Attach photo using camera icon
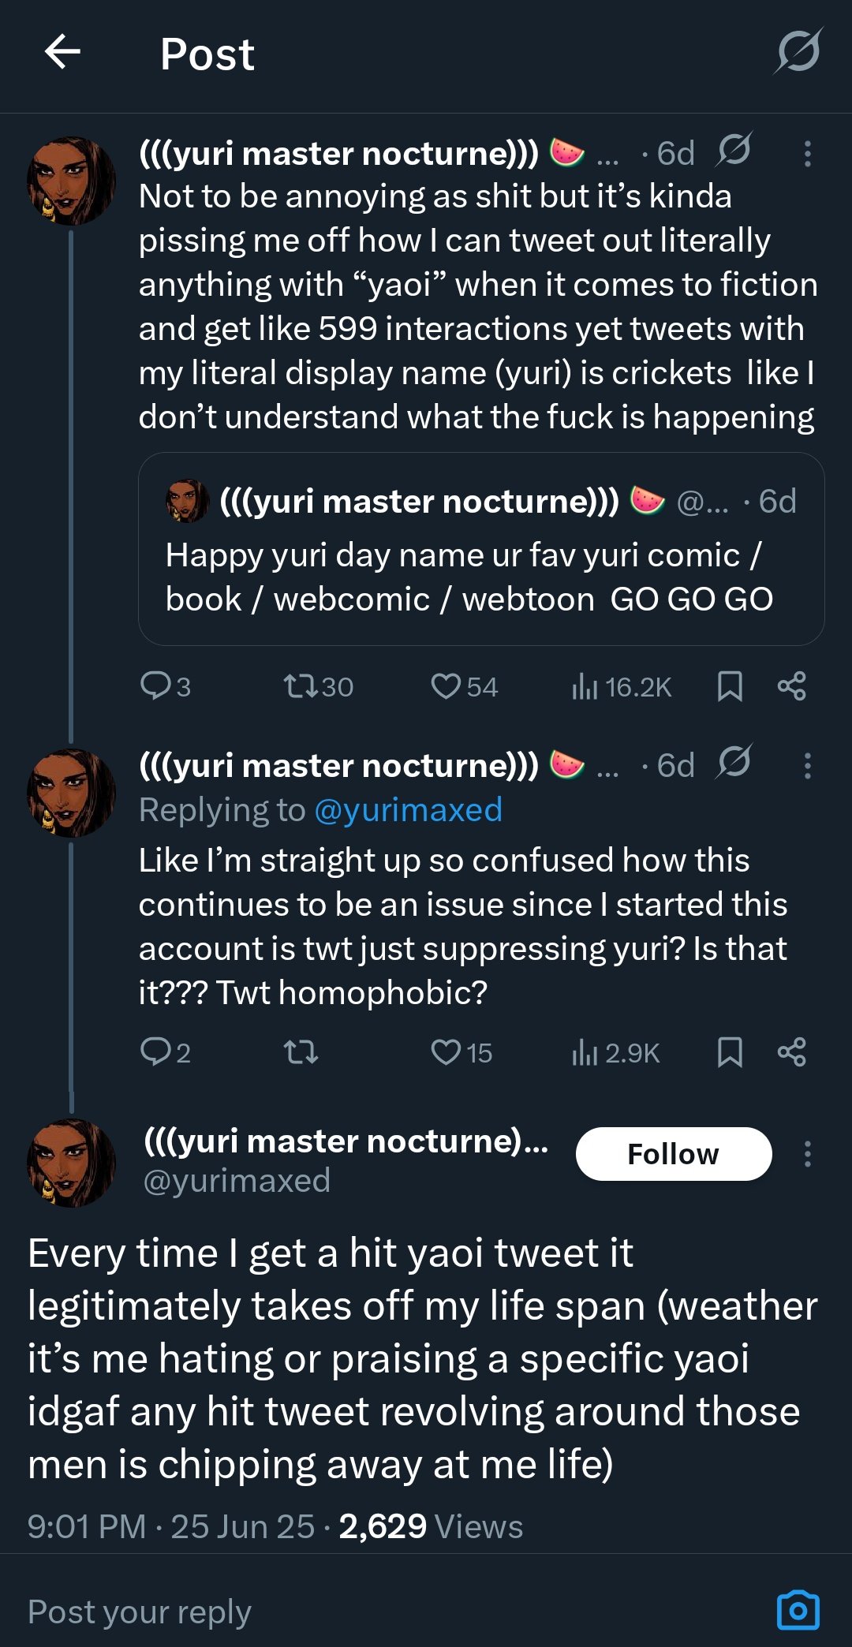Screen dimensions: 852x1647 coord(798,1611)
